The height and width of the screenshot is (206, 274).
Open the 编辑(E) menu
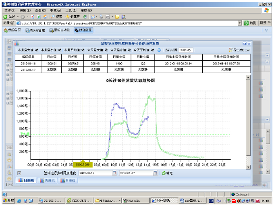(25, 10)
